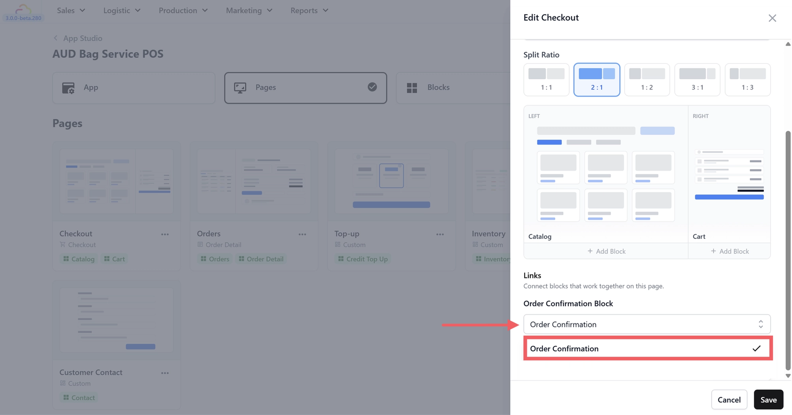
Task: Click the Cart block tag on Checkout
Action: [114, 259]
